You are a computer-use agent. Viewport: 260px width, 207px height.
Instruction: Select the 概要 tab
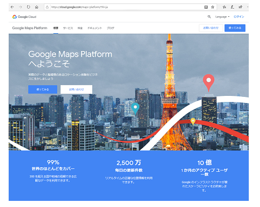pyautogui.click(x=56, y=28)
